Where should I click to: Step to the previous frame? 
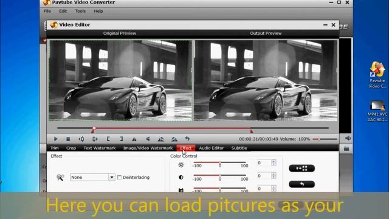tap(81, 139)
